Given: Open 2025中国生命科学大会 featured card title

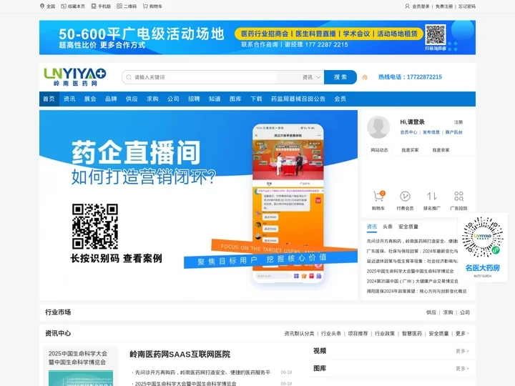Looking at the screenshot, I should pyautogui.click(x=78, y=358).
